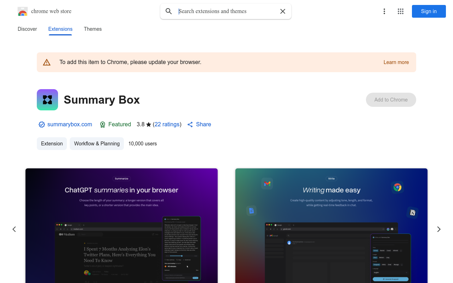Open the Learn more link
This screenshot has height=283, width=453.
tap(396, 62)
